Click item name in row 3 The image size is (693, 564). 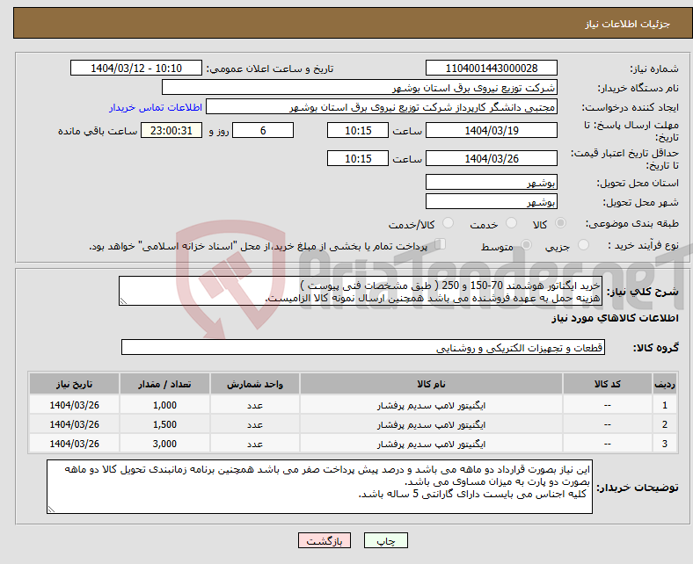[x=431, y=444]
